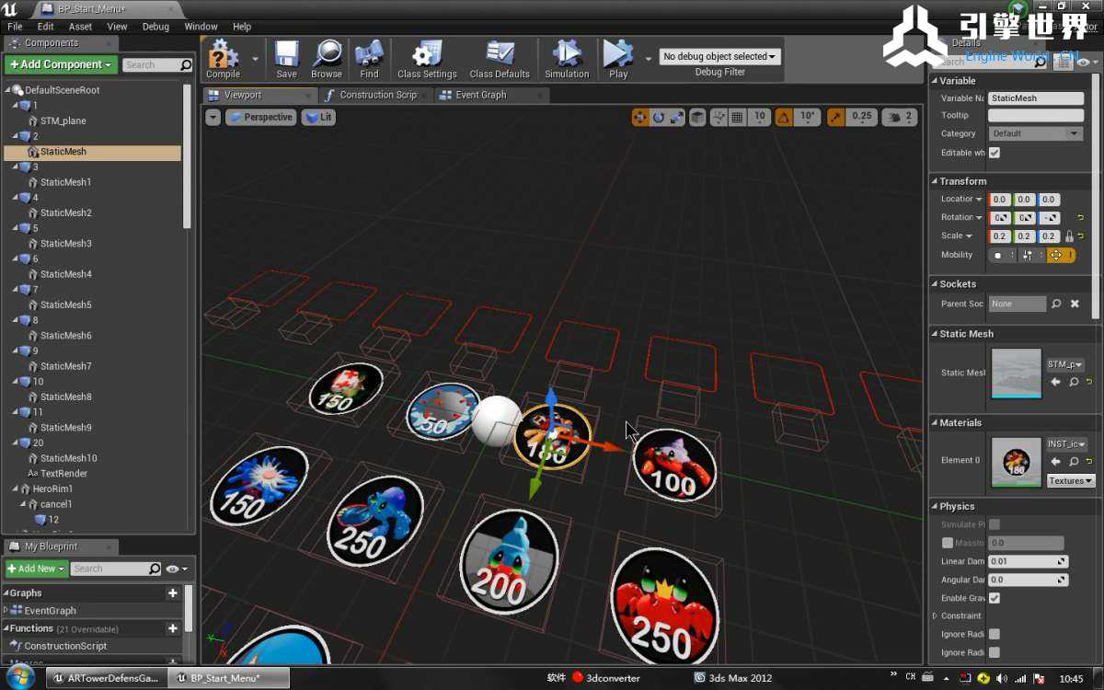Open the Asset menu
The width and height of the screenshot is (1104, 690).
click(80, 27)
